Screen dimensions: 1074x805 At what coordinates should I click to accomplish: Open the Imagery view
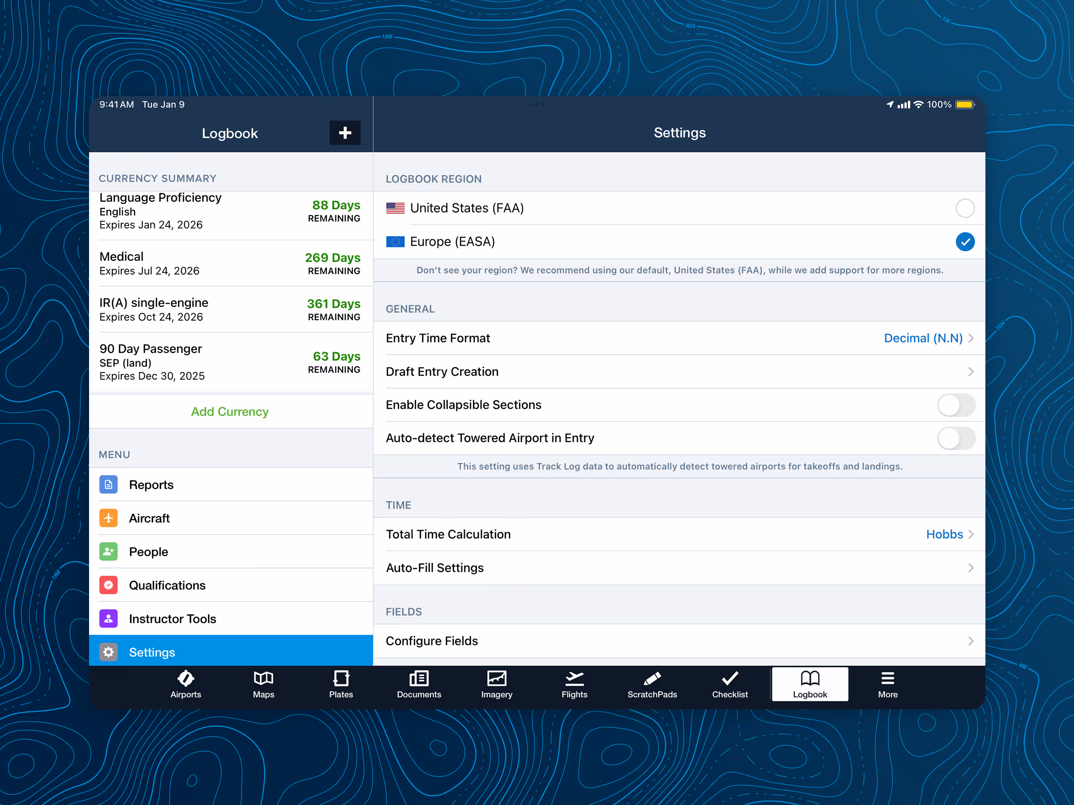496,685
